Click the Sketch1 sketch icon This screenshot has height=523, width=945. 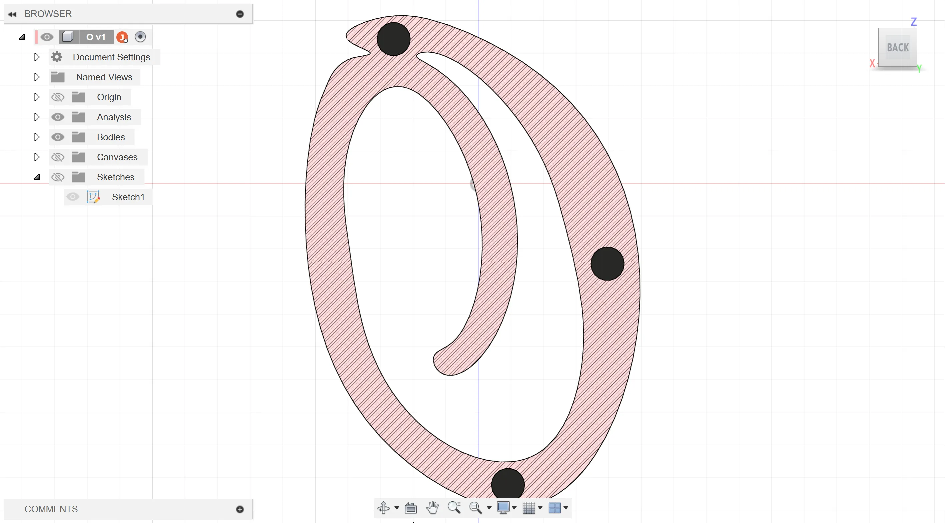tap(93, 197)
